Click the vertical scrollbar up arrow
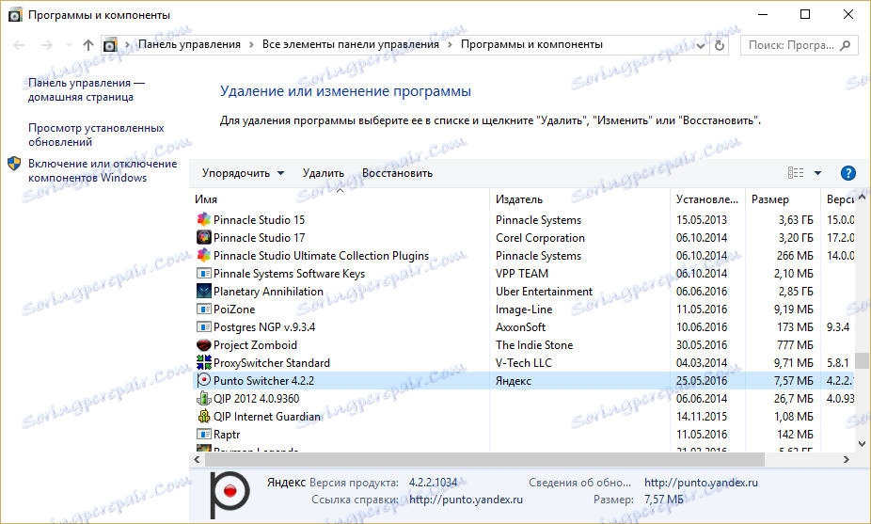The image size is (871, 524). click(862, 197)
